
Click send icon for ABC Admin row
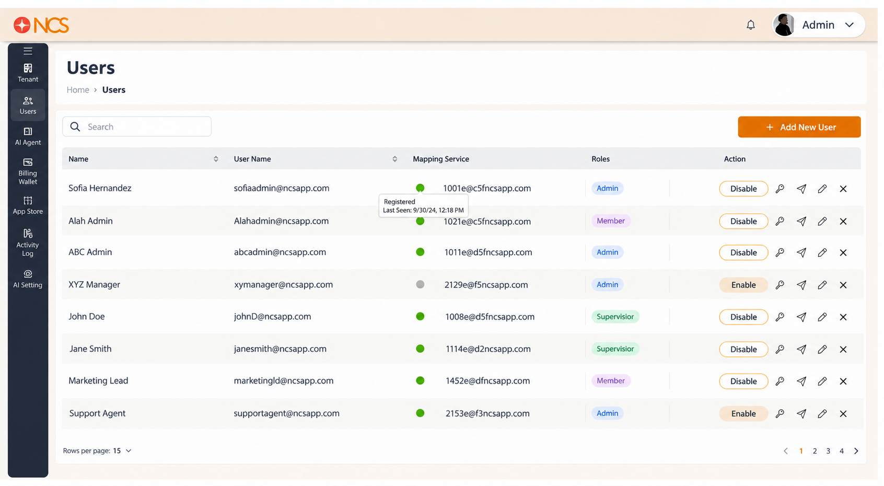pos(801,252)
